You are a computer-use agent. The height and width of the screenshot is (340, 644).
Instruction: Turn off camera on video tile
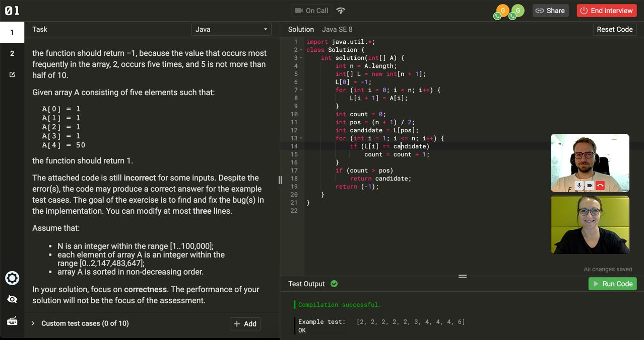point(590,185)
